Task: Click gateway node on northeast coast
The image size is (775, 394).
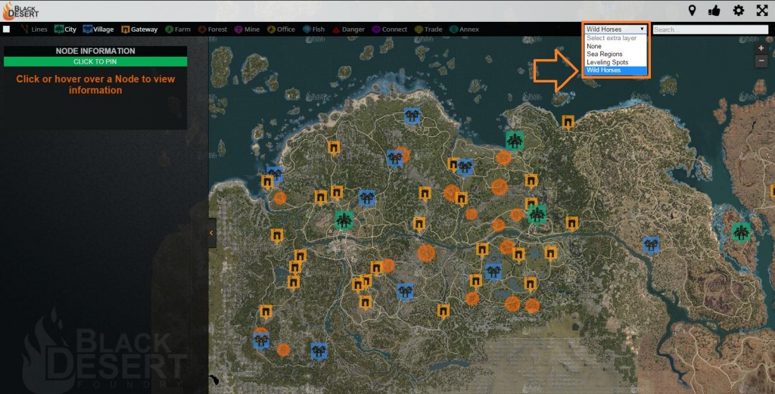Action: click(x=568, y=122)
